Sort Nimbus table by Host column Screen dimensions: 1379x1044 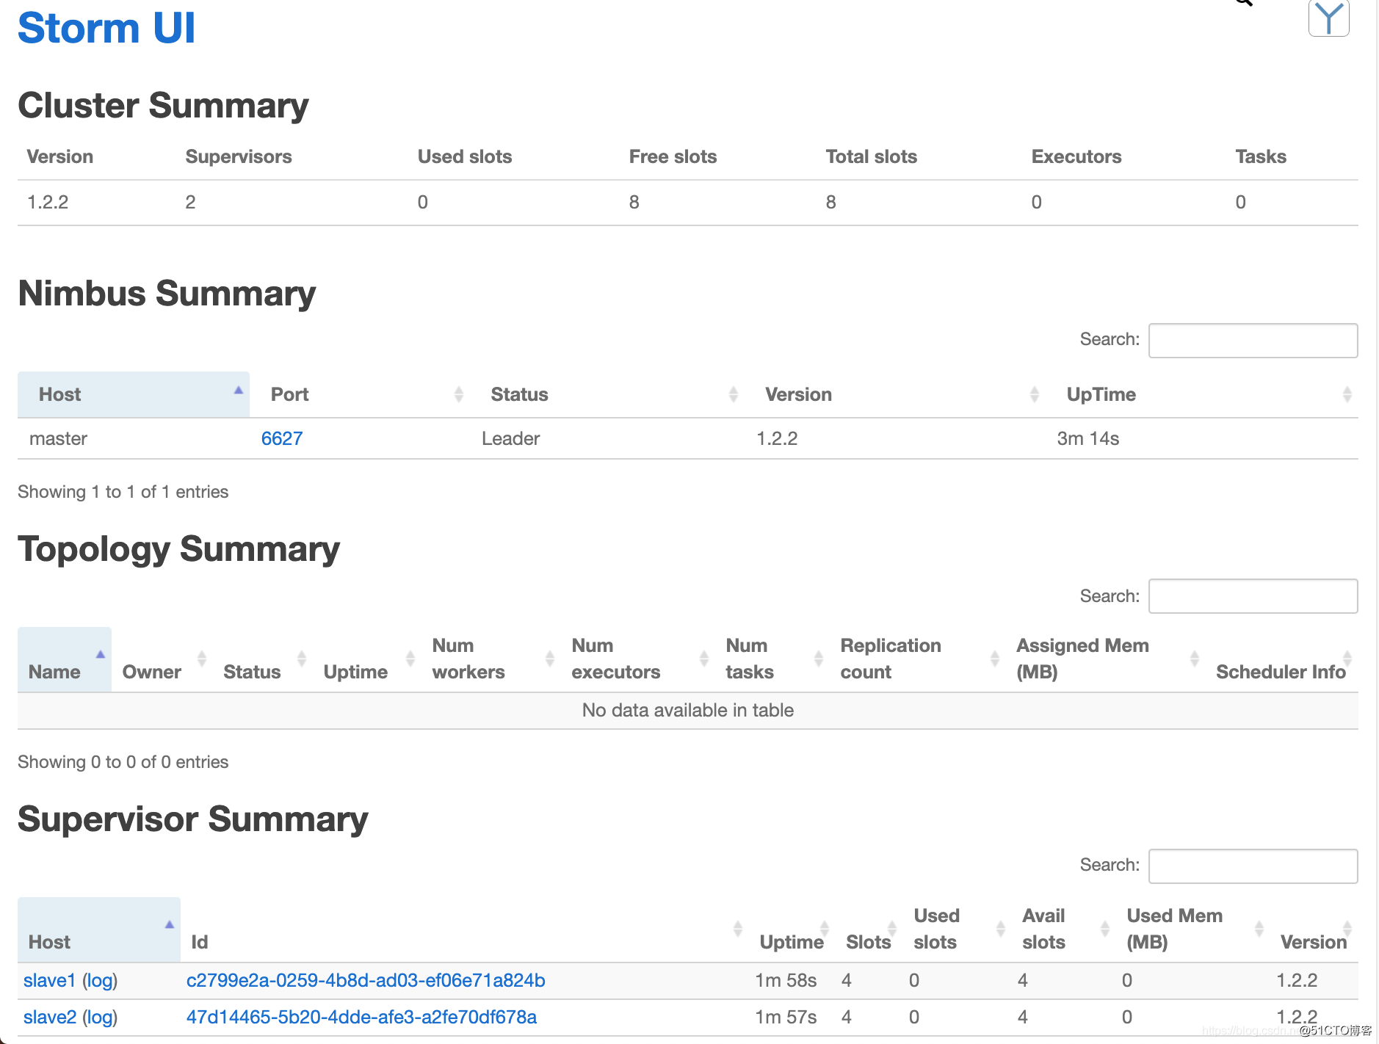134,395
